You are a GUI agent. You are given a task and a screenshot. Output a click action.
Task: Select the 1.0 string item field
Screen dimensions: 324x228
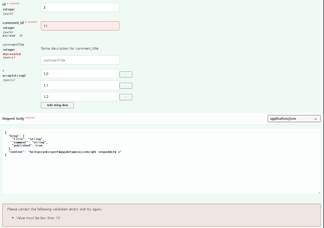click(80, 74)
